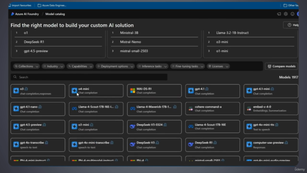Click the copy icon beside computer-use-preview

(x=286, y=143)
